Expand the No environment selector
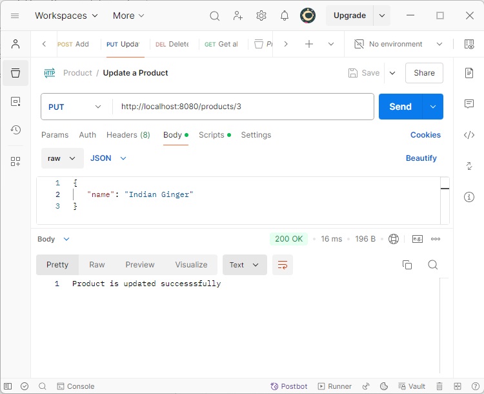 (398, 44)
